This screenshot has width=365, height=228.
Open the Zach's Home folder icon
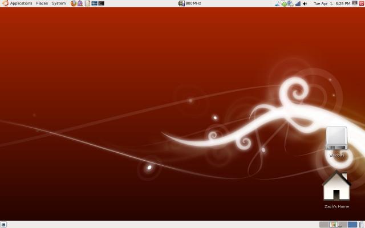336,189
